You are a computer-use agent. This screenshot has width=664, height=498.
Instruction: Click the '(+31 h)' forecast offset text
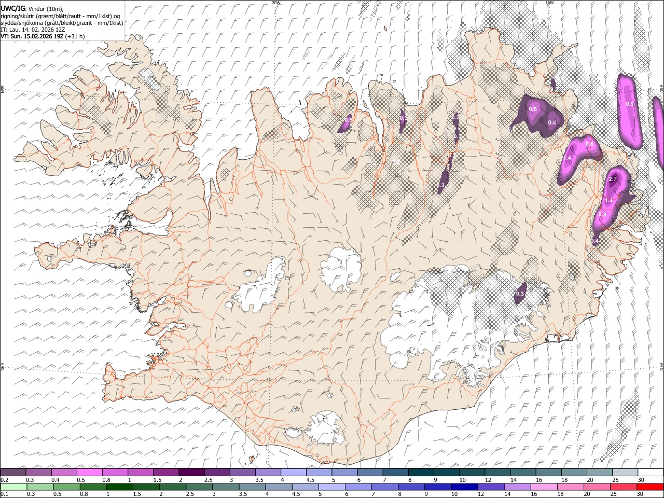(x=75, y=36)
